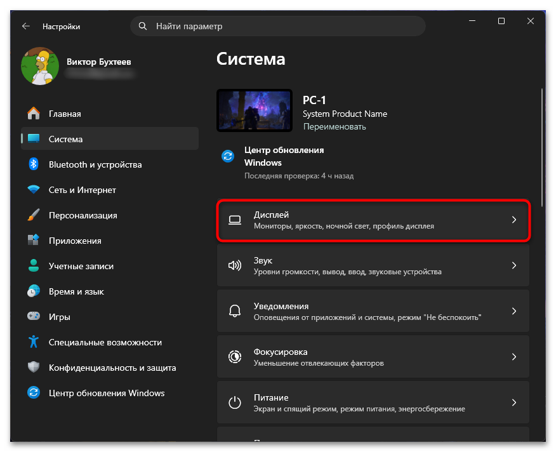Click the Система page heading
The width and height of the screenshot is (556, 452).
coord(251,59)
